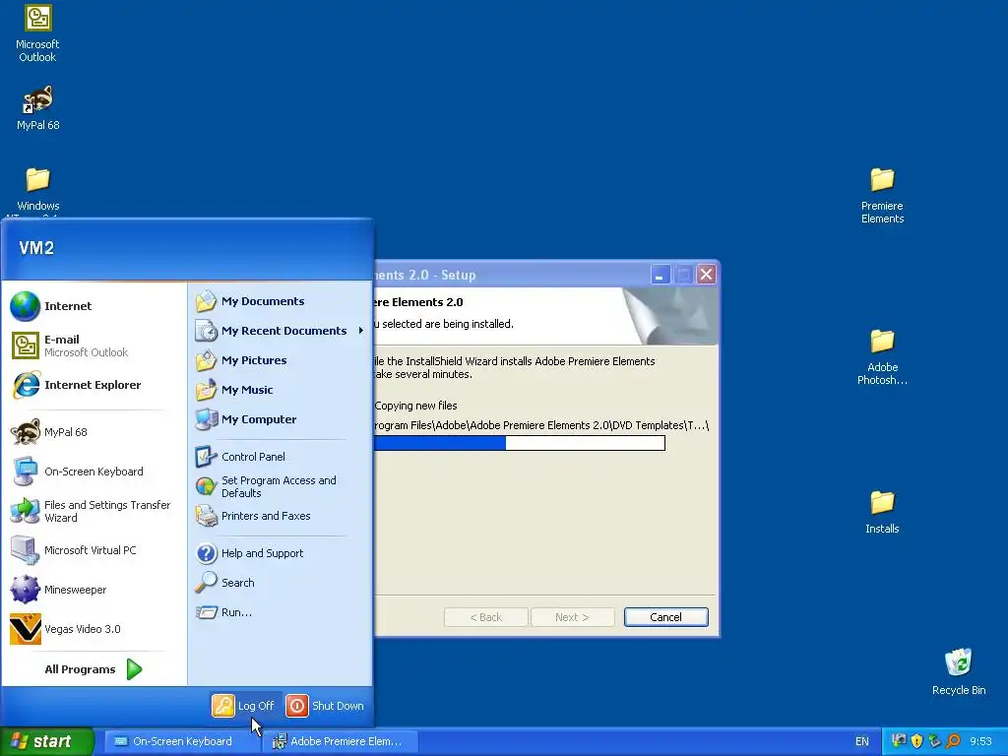
Task: Click the Log Off button
Action: click(x=244, y=705)
